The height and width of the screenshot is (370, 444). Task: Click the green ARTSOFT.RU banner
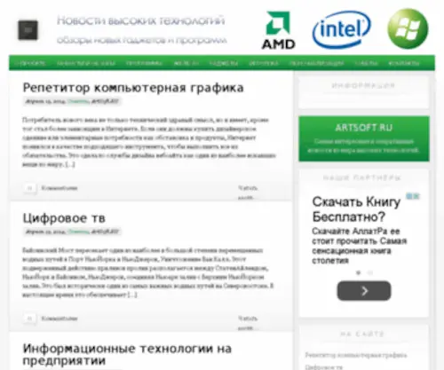pos(364,138)
